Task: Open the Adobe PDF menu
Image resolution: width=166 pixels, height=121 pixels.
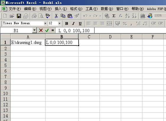Action: click(156, 9)
